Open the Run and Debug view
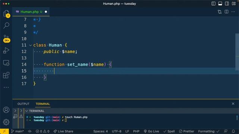The width and height of the screenshot is (239, 134). [x=6, y=51]
